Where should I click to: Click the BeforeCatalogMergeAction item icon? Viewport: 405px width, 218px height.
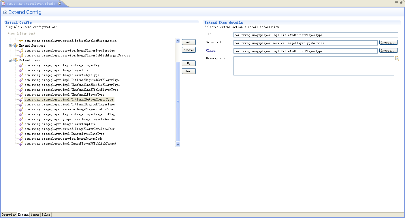point(21,41)
